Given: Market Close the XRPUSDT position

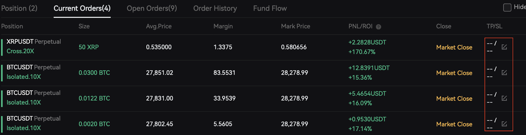Looking at the screenshot, I should pyautogui.click(x=454, y=48).
